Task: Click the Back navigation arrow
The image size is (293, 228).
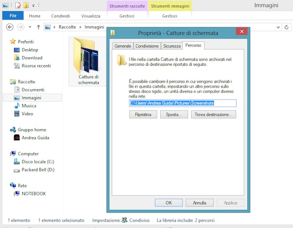Action: pos(9,27)
